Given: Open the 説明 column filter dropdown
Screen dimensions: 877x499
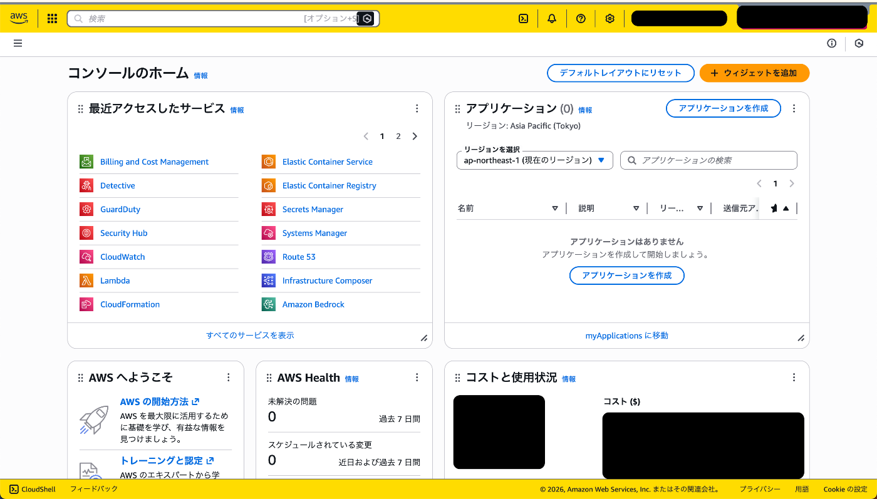Looking at the screenshot, I should pyautogui.click(x=636, y=208).
